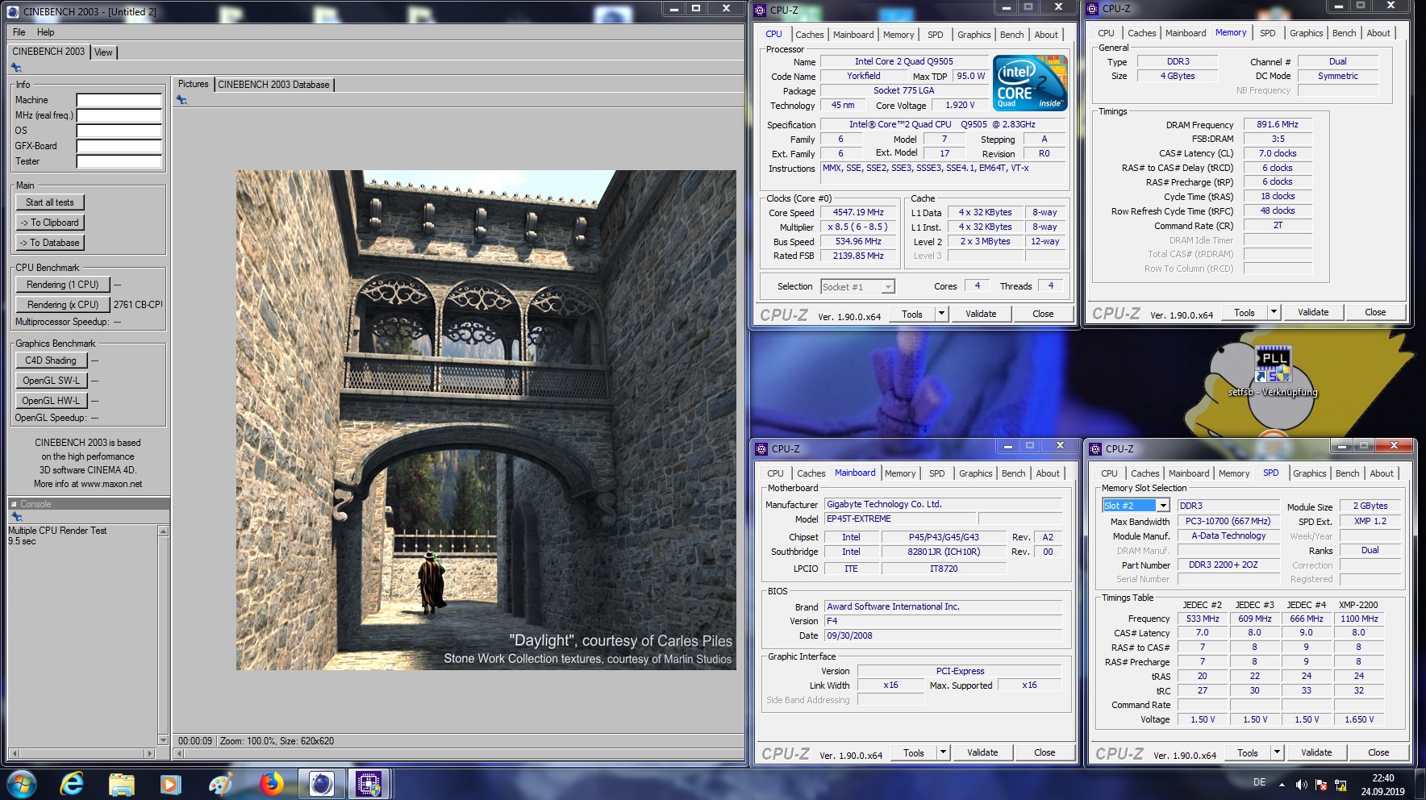Open the Slot #2 memory slot dropdown

1162,506
